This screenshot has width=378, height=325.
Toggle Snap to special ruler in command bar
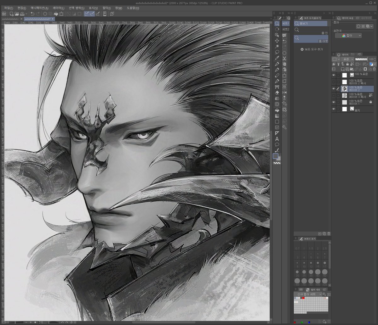click(x=92, y=14)
